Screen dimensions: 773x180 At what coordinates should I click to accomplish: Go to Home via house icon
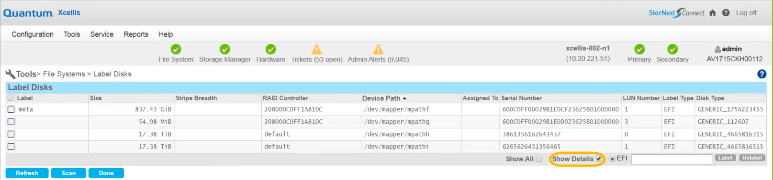(713, 13)
